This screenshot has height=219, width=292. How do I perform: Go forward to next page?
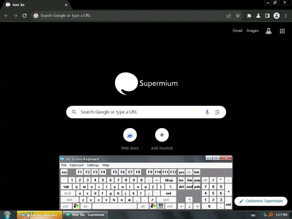15,16
